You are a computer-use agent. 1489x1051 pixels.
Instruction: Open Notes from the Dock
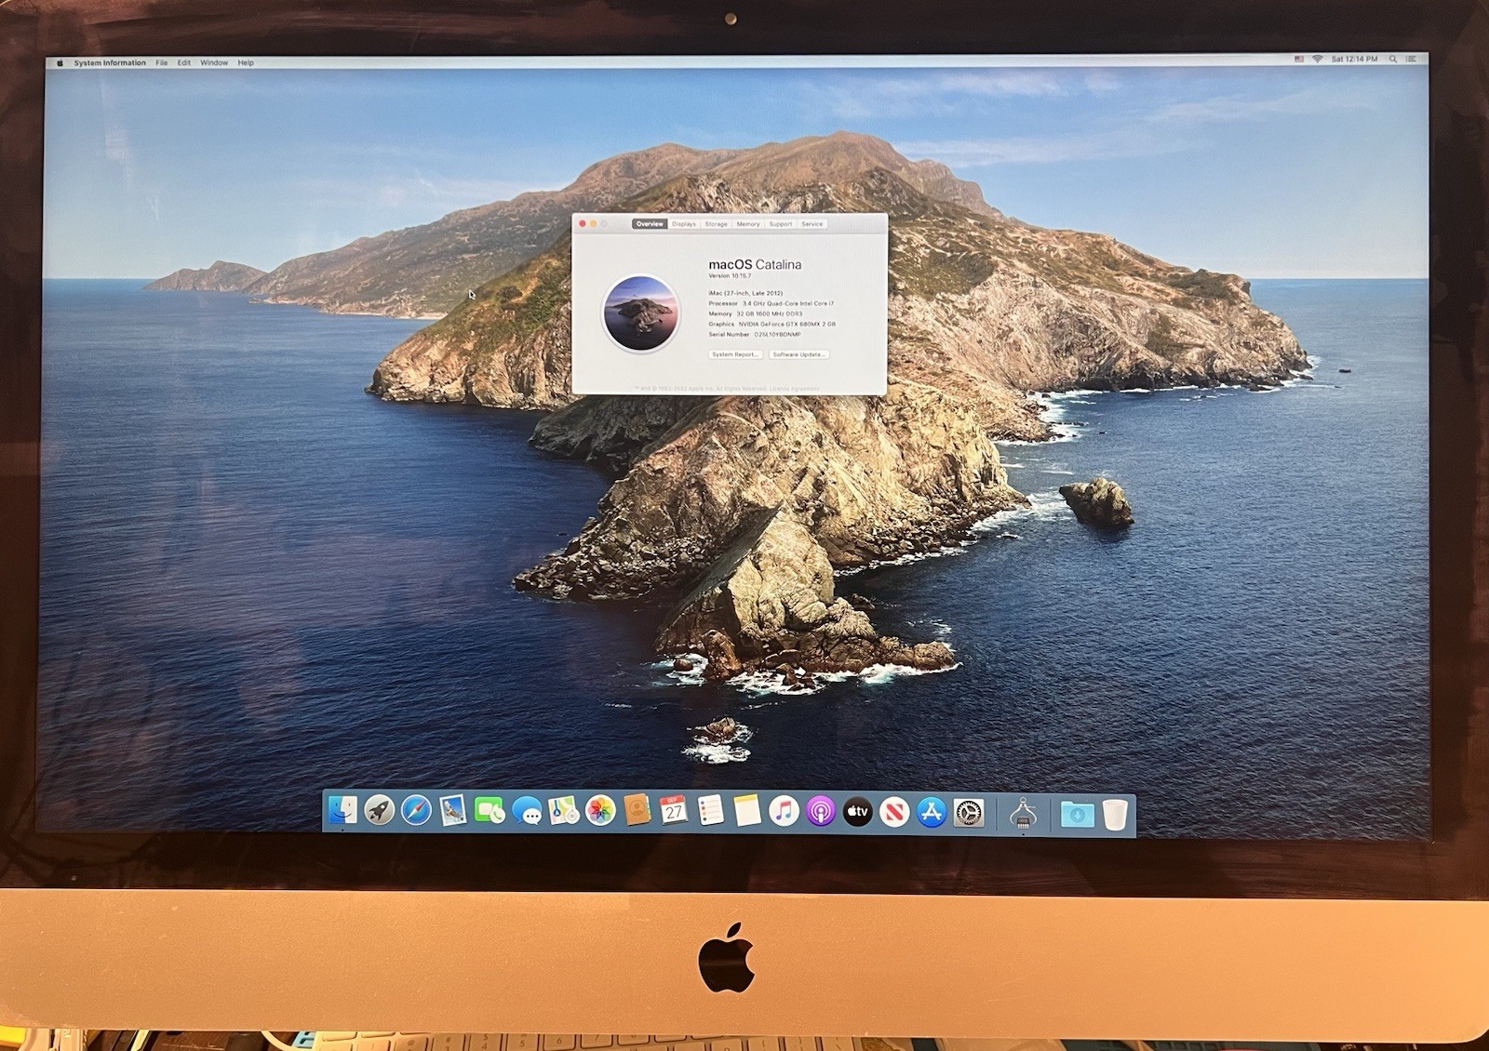[x=747, y=812]
